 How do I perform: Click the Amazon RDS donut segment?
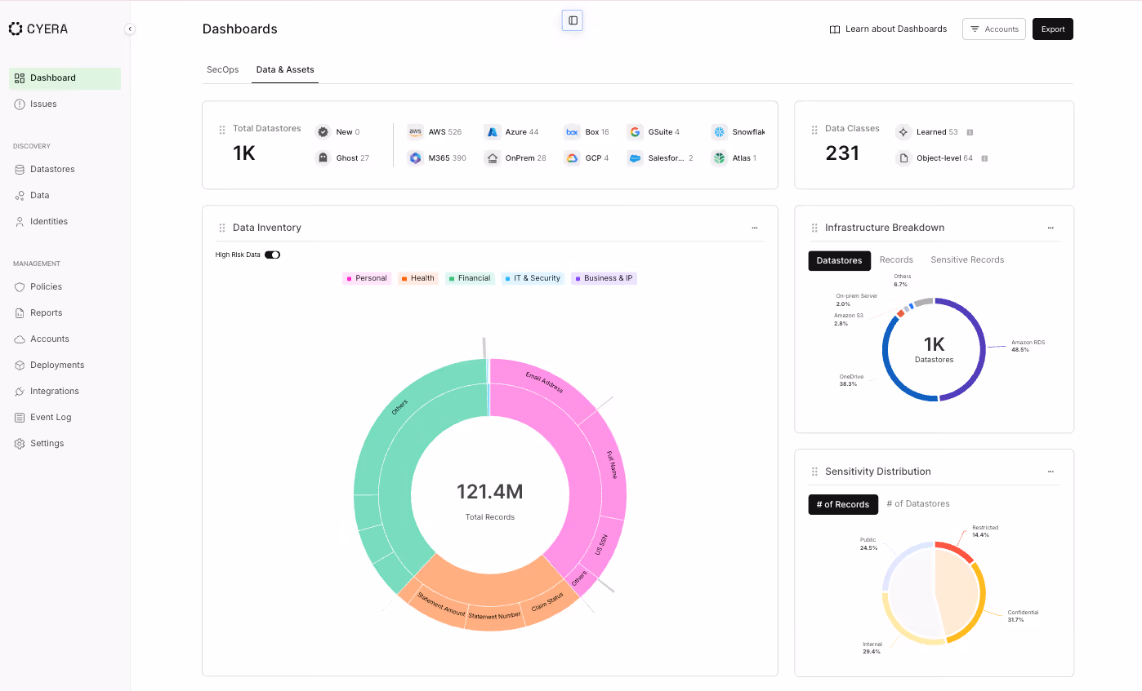(983, 349)
